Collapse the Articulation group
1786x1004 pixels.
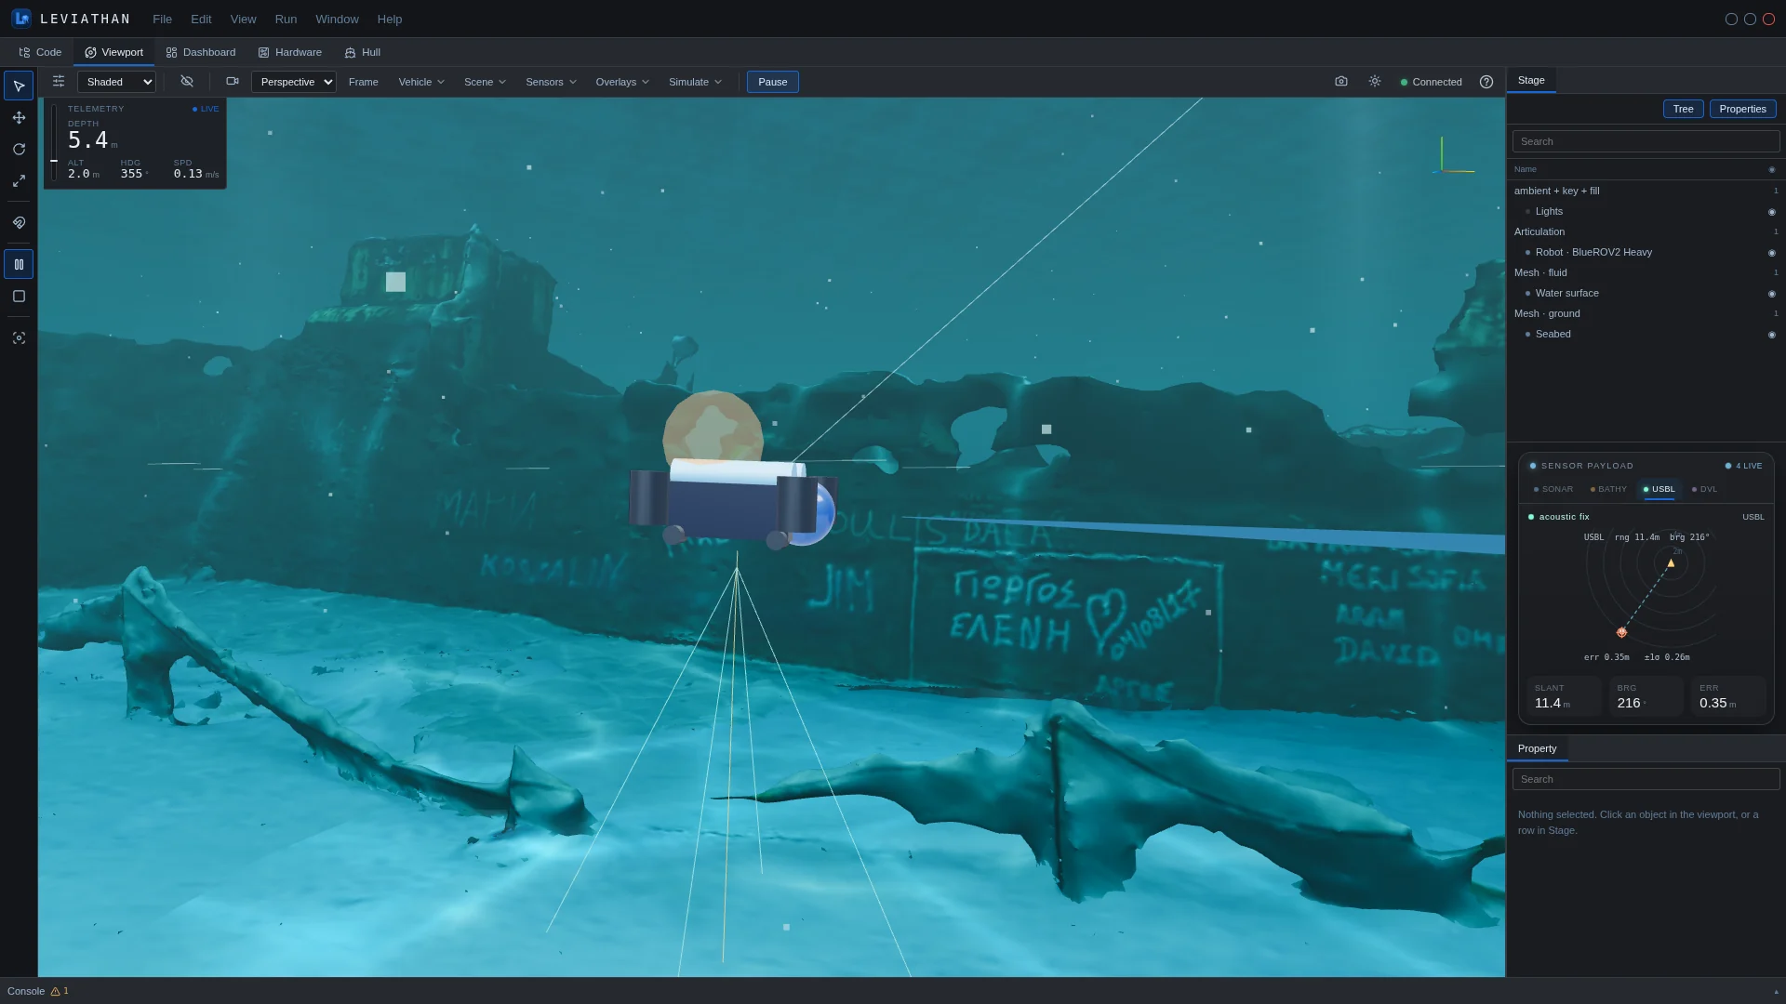pyautogui.click(x=1645, y=231)
